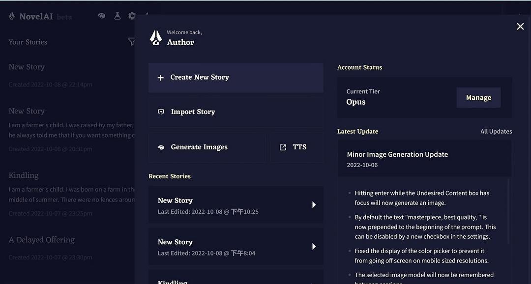531x284 pixels.
Task: Click the Latest Update heading
Action: pos(357,131)
